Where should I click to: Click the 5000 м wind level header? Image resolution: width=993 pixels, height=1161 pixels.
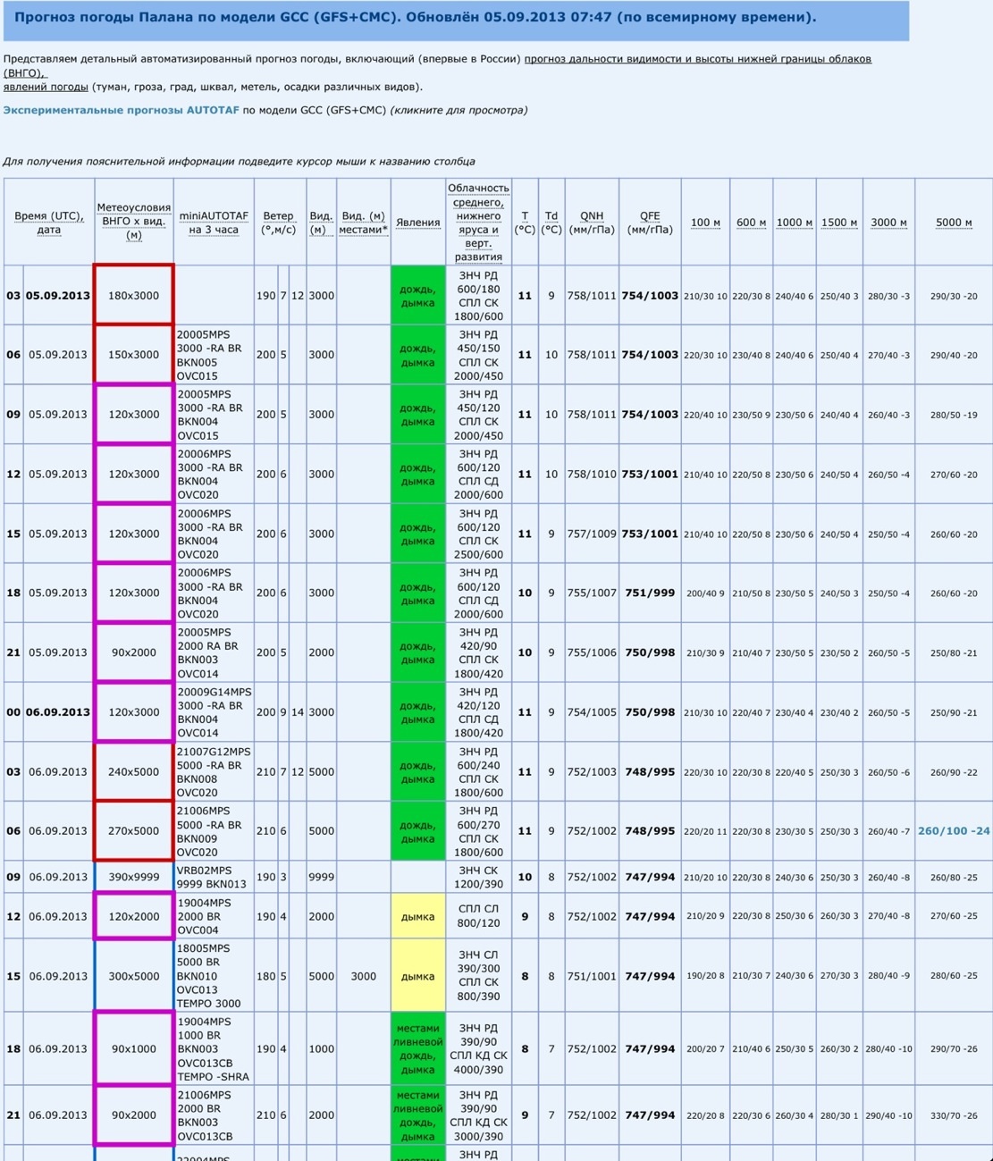[953, 223]
